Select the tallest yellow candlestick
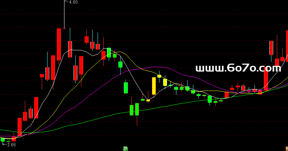 pyautogui.click(x=154, y=86)
